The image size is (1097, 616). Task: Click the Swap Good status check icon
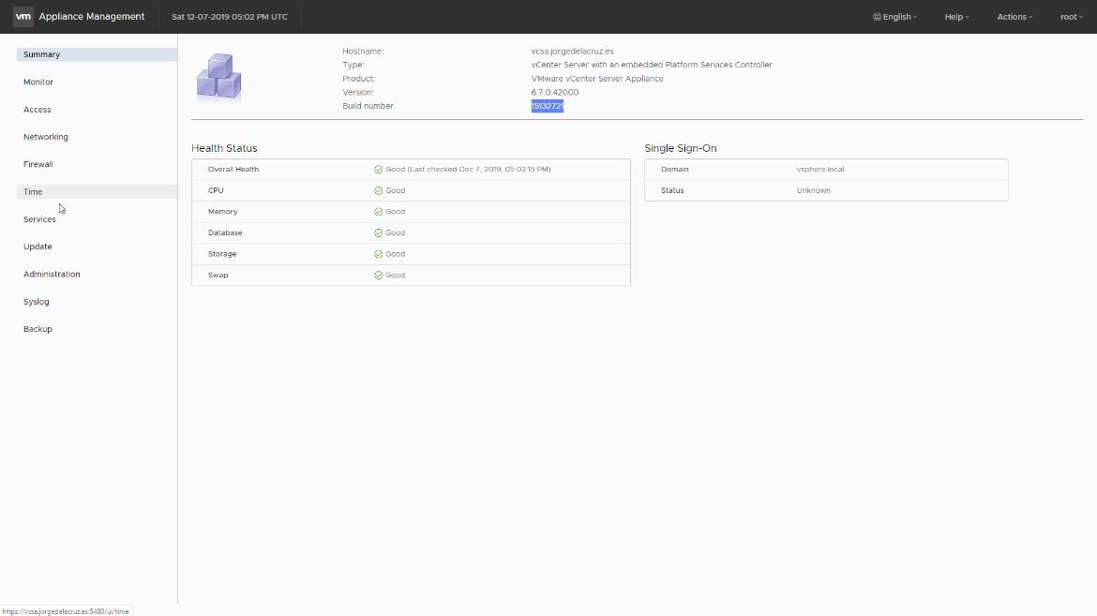(379, 275)
